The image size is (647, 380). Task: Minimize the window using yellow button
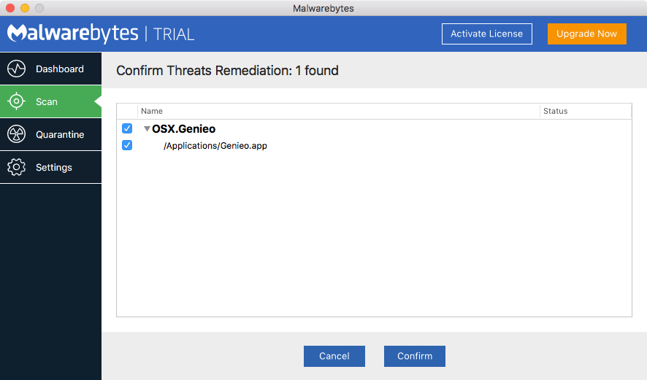[x=24, y=8]
